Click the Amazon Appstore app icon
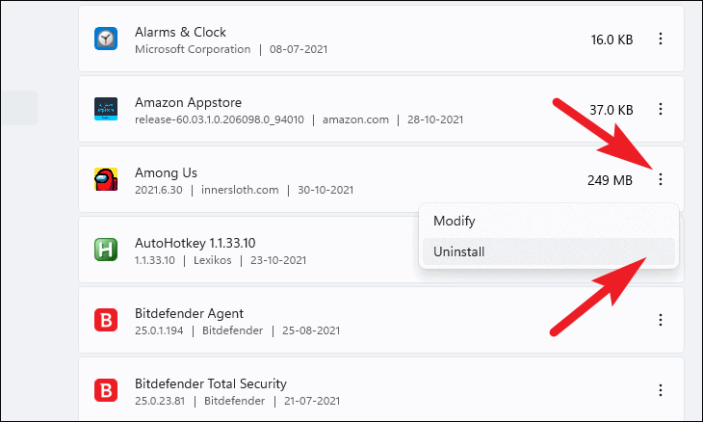 tap(106, 109)
